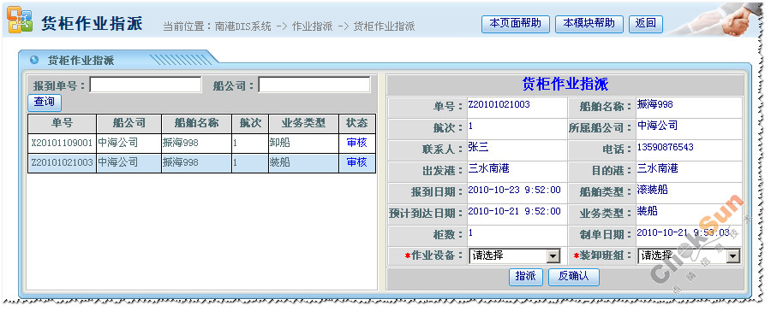Select table row Z20101021003
Image resolution: width=771 pixels, height=311 pixels.
coord(201,163)
